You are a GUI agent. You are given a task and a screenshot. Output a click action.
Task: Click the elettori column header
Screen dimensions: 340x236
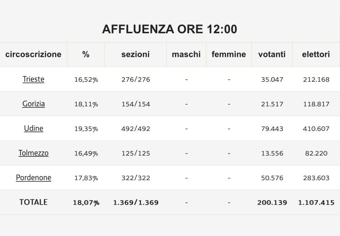click(x=316, y=54)
